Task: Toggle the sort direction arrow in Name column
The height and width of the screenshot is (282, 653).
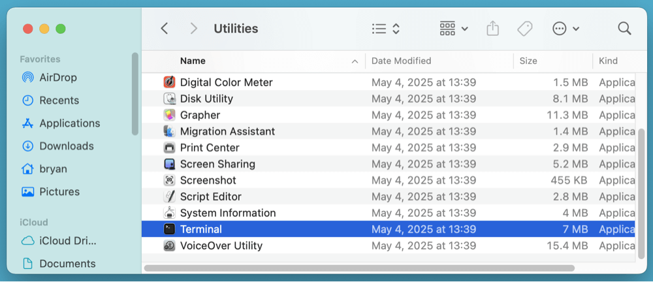Action: 355,61
